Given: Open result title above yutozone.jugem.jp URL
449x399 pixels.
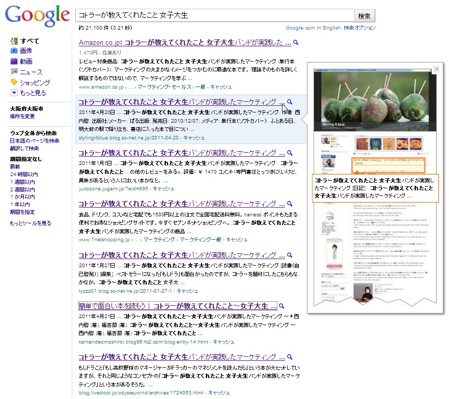Looking at the screenshot, I should (182, 153).
